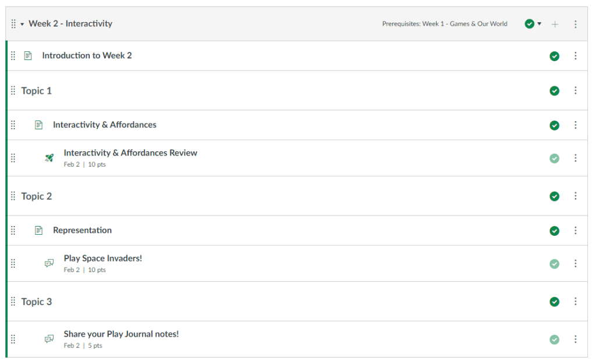Open the module publish dropdown arrow
The height and width of the screenshot is (364, 595).
pyautogui.click(x=539, y=24)
